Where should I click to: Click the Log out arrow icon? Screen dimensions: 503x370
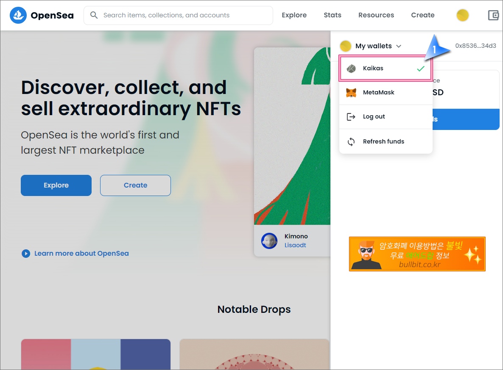351,117
